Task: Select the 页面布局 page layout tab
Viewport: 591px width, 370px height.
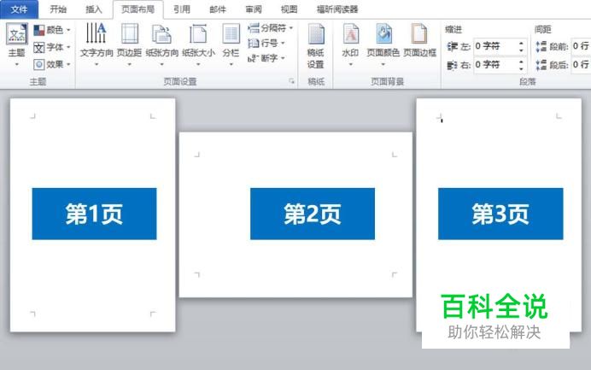Action: tap(138, 9)
